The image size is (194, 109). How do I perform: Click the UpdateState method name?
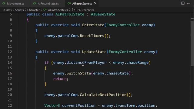point(94,52)
